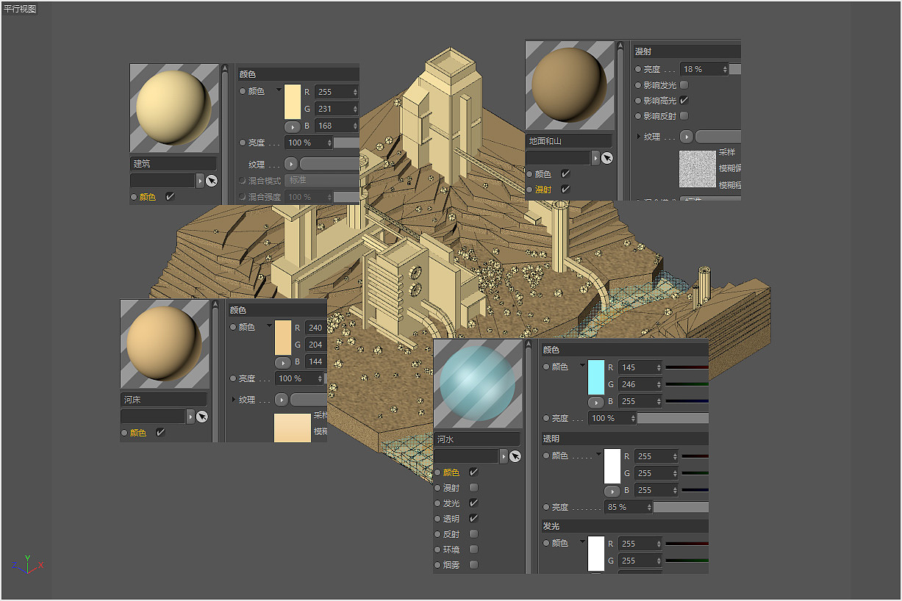Click scroll-up arrow beside 河床 preview
This screenshot has height=601, width=902.
coord(215,303)
